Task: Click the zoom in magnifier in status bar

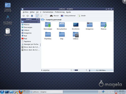Action: click(x=86, y=70)
